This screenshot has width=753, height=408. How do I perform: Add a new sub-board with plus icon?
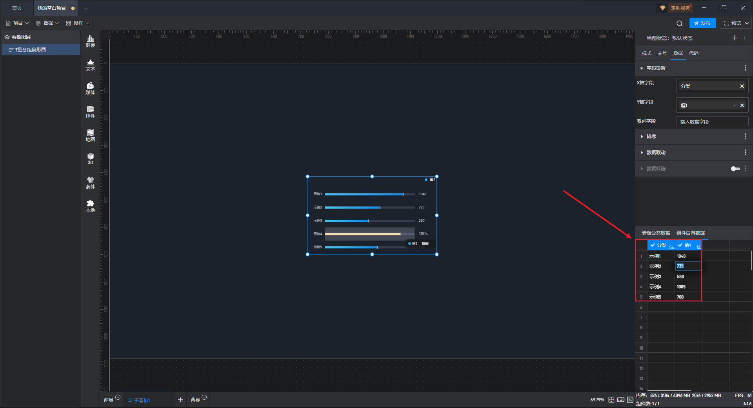[180, 400]
